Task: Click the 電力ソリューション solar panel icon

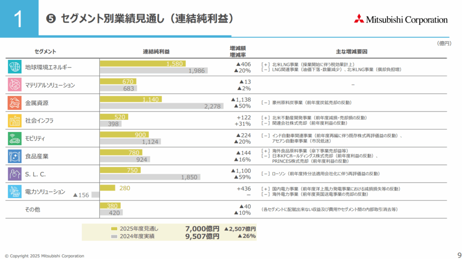Action: coord(14,191)
